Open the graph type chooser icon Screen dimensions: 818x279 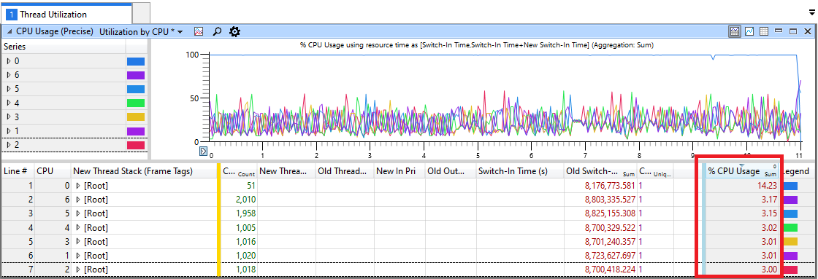[199, 32]
